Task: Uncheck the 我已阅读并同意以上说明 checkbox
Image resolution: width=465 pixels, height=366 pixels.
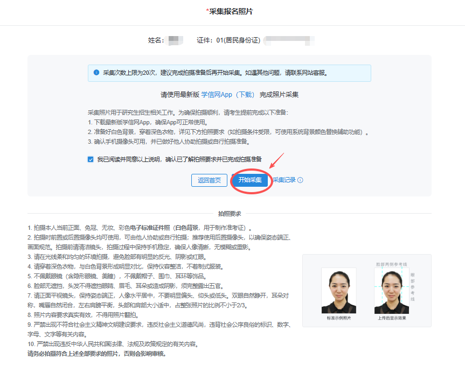Action: coord(91,160)
